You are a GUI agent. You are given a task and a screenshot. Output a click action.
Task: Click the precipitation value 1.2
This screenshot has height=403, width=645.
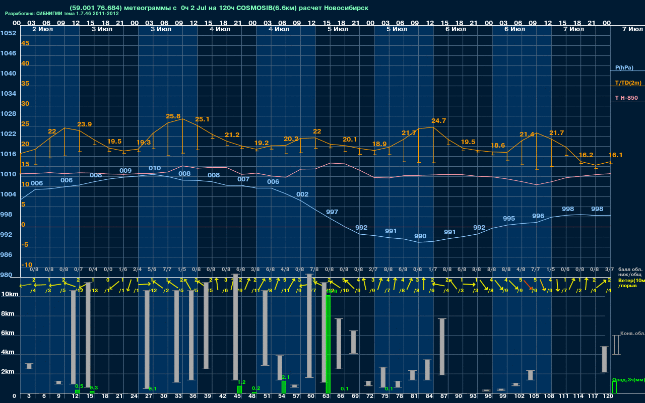241,382
